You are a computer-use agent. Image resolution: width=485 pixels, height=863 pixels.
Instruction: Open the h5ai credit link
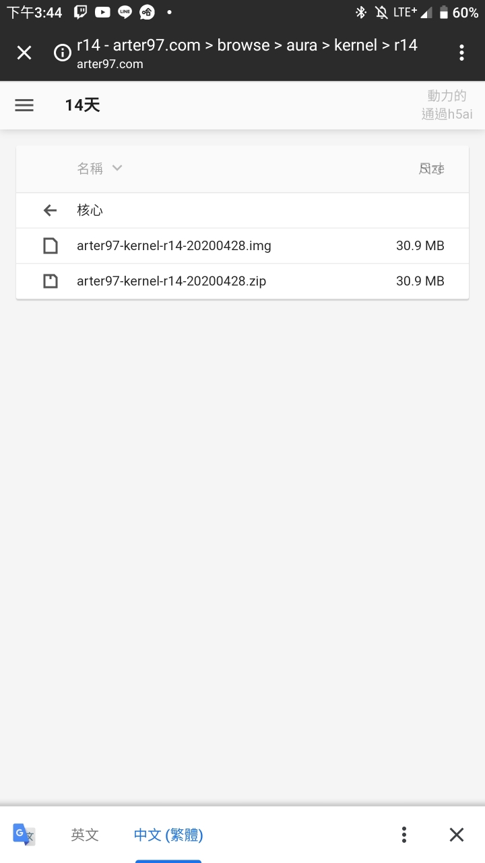[x=447, y=105]
